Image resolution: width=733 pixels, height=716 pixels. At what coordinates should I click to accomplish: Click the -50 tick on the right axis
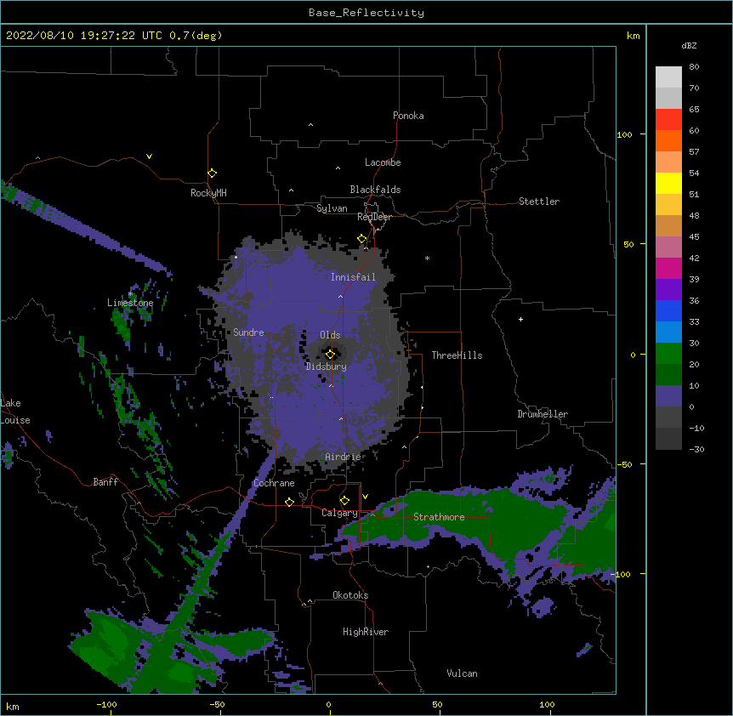click(624, 464)
